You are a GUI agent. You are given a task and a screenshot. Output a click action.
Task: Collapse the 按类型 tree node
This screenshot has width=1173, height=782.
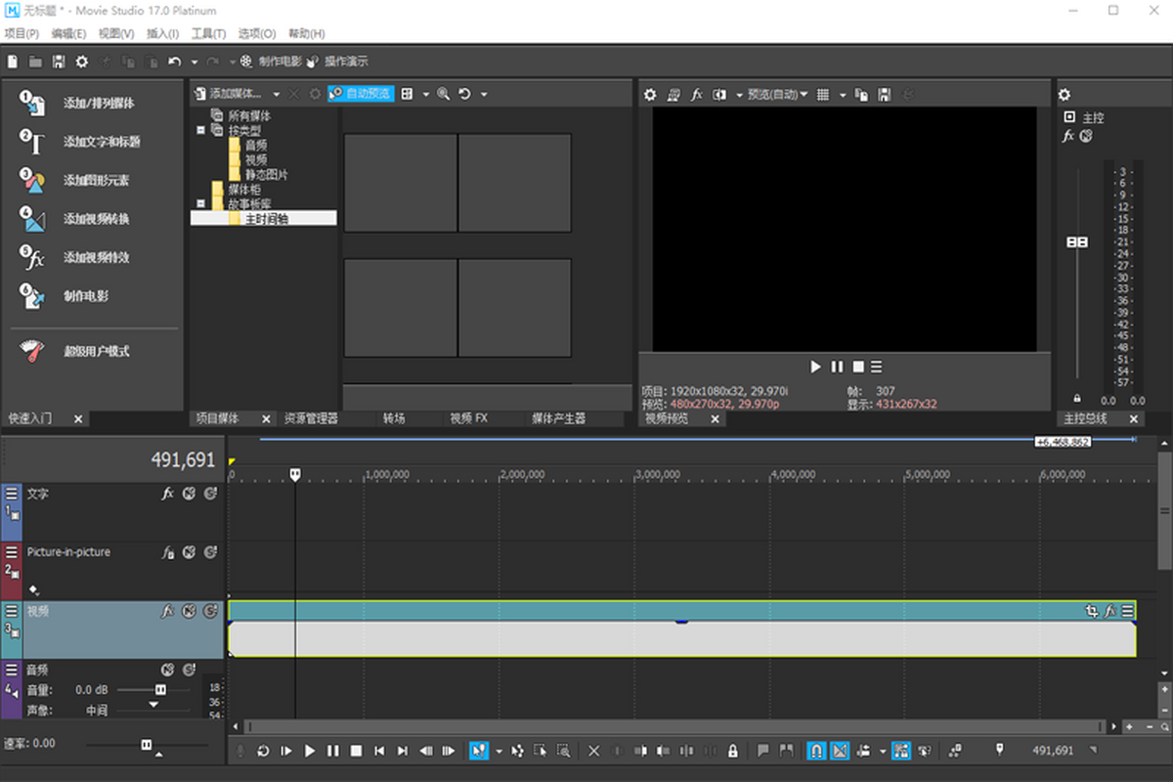(201, 130)
